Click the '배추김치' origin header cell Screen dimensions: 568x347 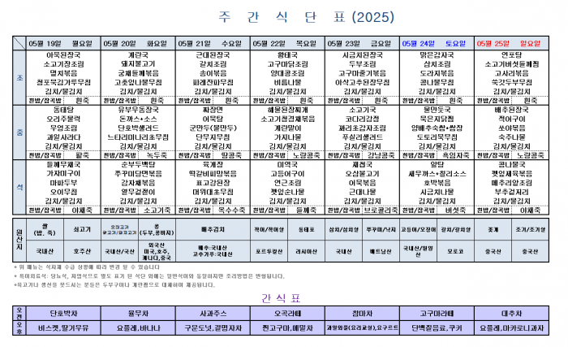coord(213,229)
